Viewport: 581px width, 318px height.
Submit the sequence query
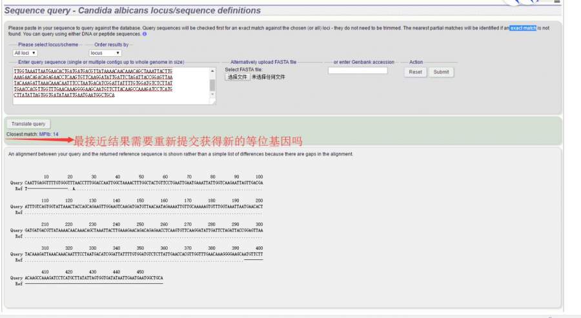441,72
